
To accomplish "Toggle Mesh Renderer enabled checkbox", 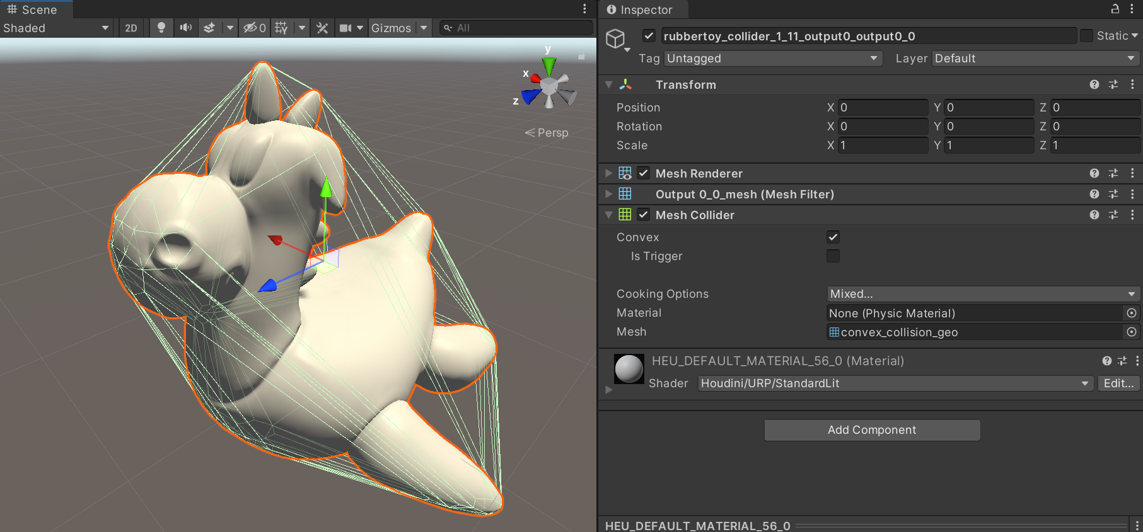I will pyautogui.click(x=643, y=173).
